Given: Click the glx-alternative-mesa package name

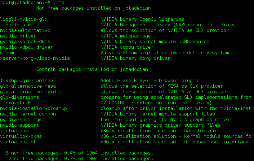Looking at the screenshot, I should point(28,86).
